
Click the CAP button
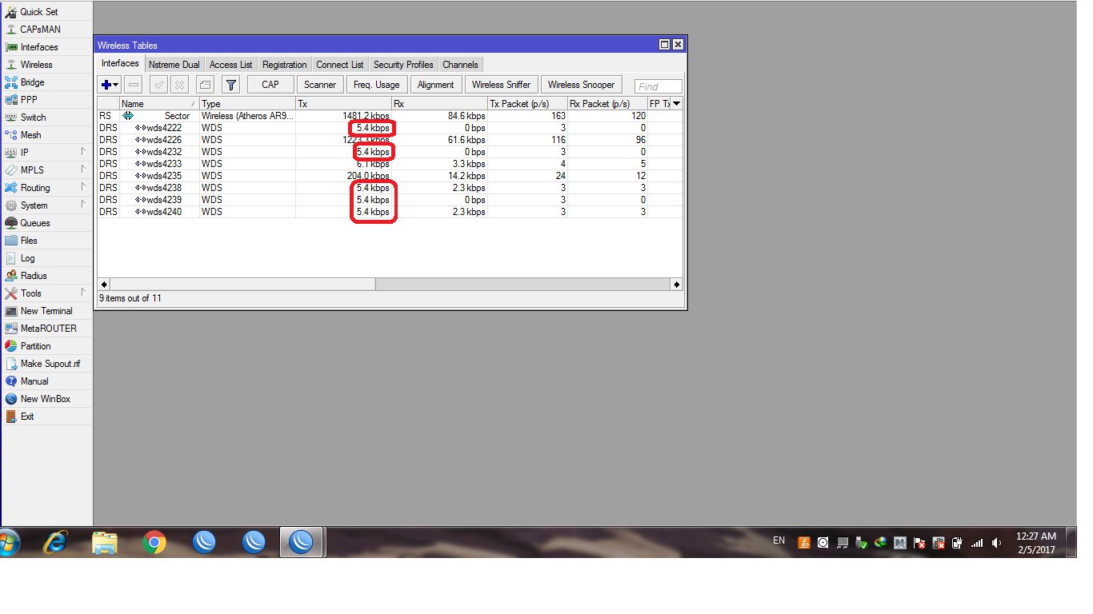click(x=270, y=85)
